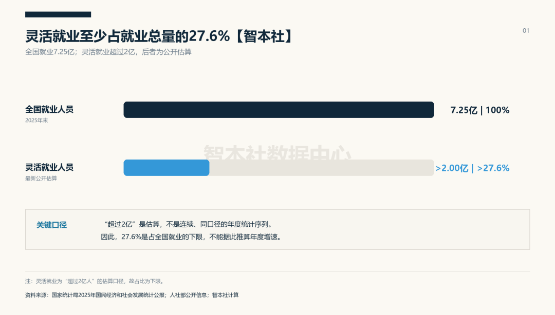Select the >2.00亿 | >27.6% value label
This screenshot has width=555, height=315.
[473, 168]
